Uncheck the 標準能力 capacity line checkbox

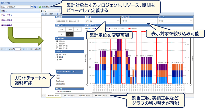click(57, 41)
